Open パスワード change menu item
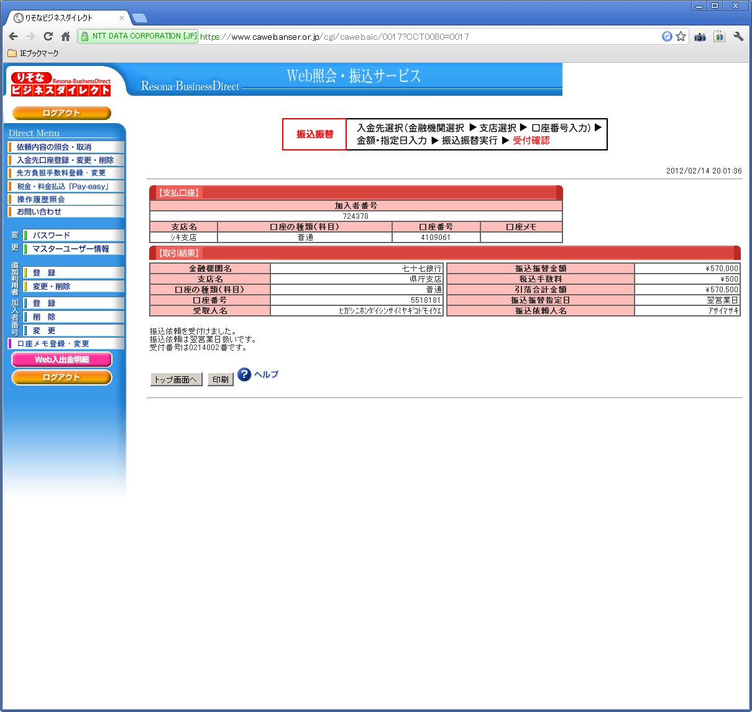Image resolution: width=752 pixels, height=712 pixels. pyautogui.click(x=73, y=236)
